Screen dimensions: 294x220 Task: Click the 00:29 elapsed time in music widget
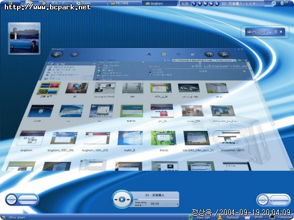click(155, 204)
